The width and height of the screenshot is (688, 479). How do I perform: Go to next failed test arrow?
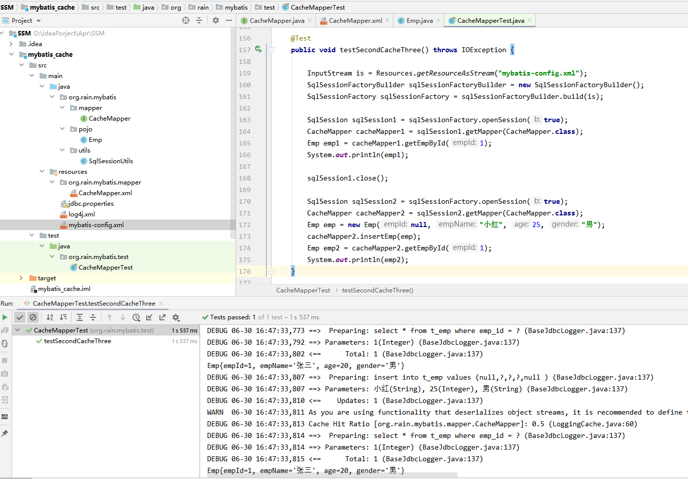123,317
